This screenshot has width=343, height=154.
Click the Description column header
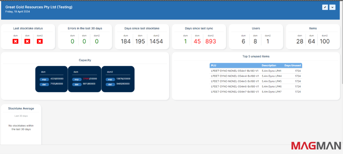pos(269,65)
